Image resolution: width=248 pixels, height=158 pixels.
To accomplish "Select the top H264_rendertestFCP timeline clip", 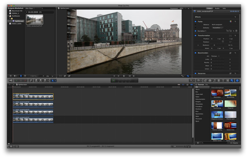I will 33,96.
